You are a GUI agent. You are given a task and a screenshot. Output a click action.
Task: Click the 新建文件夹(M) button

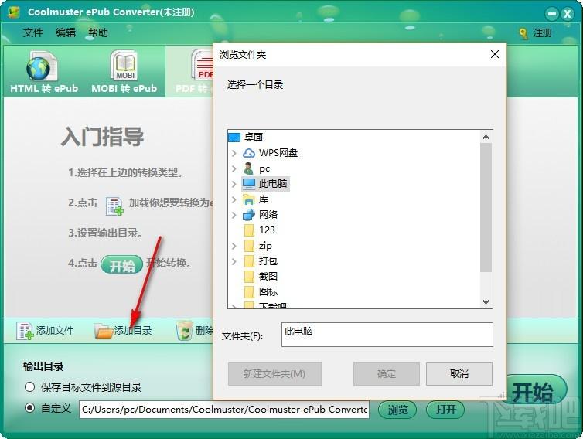274,374
